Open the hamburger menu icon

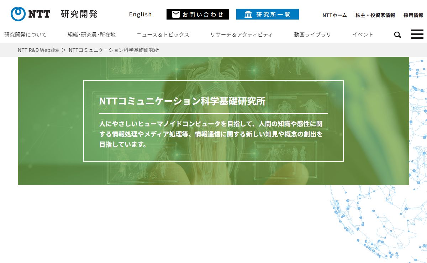pos(417,34)
